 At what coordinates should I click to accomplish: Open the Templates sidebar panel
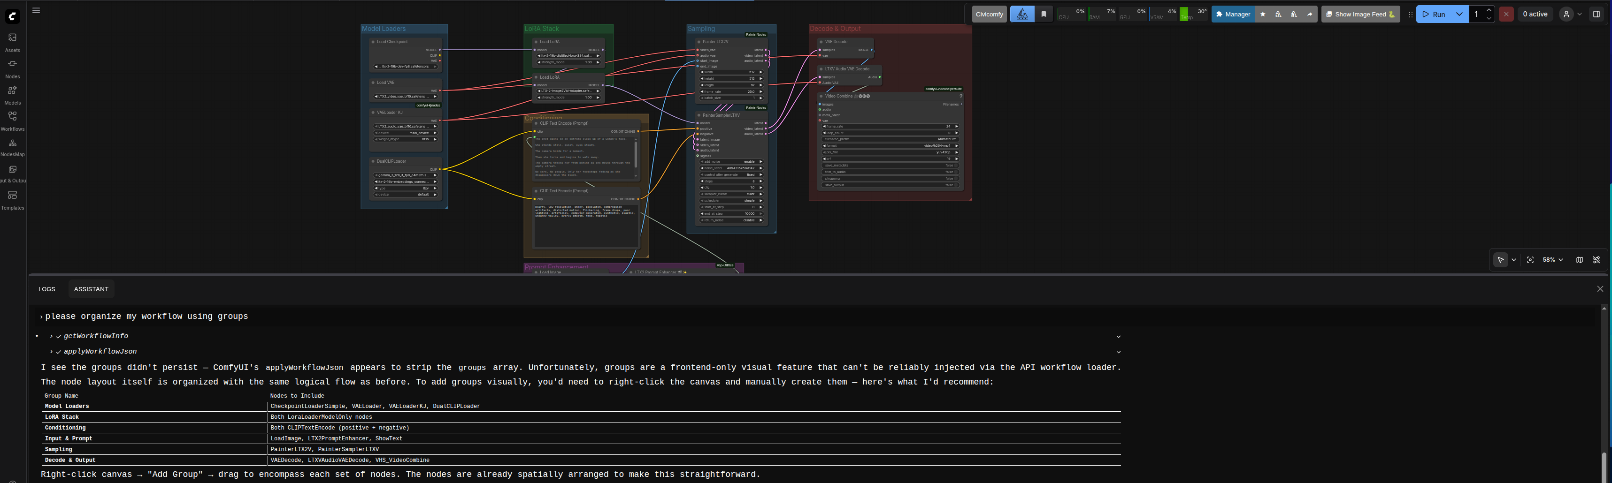[13, 200]
